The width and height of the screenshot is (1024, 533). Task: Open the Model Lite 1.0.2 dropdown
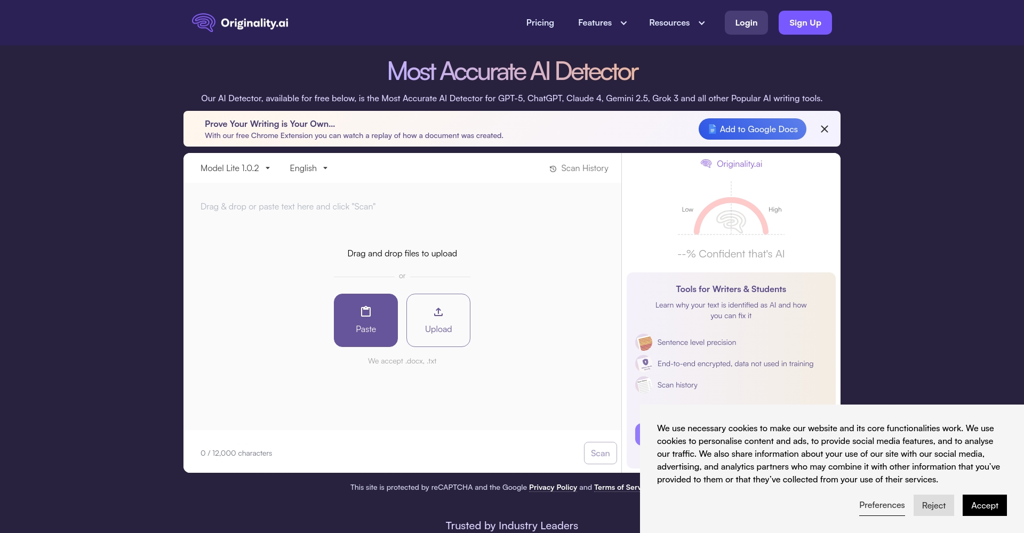pyautogui.click(x=235, y=168)
